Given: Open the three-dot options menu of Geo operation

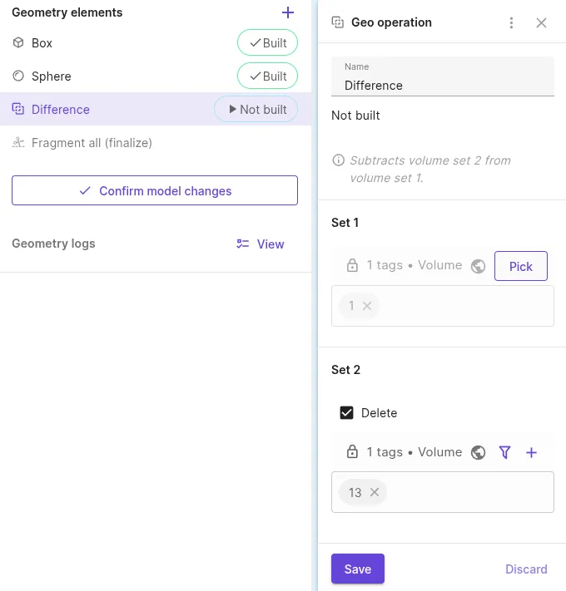Looking at the screenshot, I should (511, 22).
